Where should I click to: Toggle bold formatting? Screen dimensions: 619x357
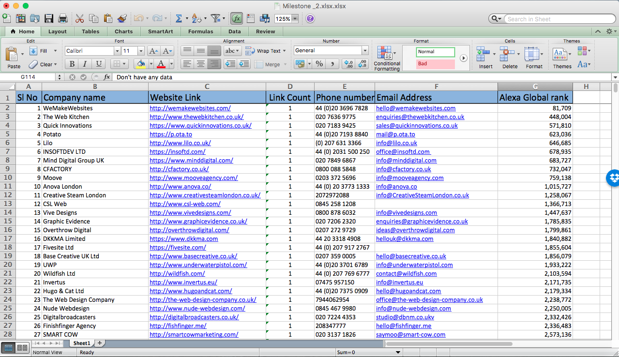click(72, 64)
